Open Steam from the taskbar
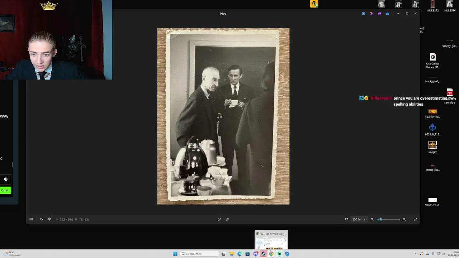This screenshot has width=459, height=258. click(263, 254)
